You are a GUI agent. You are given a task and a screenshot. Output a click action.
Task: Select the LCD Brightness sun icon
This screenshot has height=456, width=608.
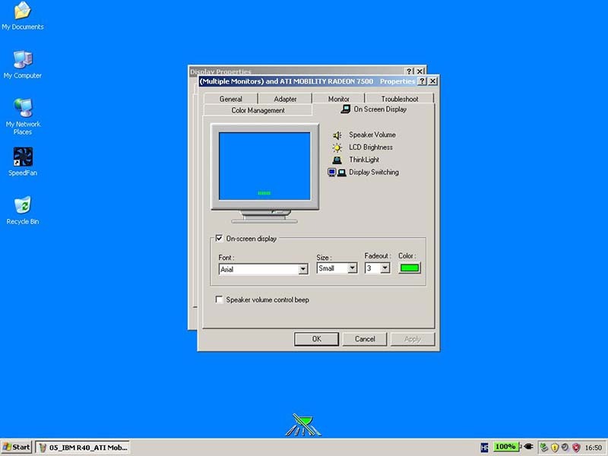tap(335, 147)
